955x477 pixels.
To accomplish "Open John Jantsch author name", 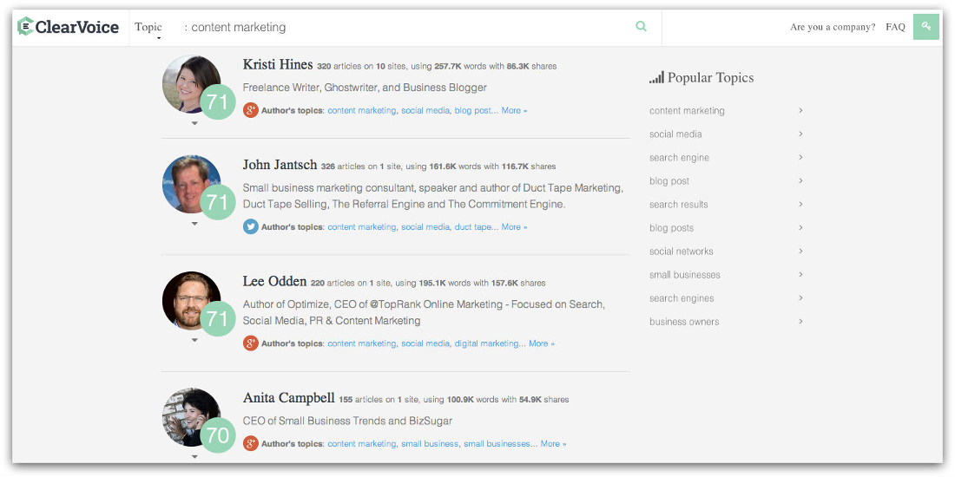I will point(280,165).
